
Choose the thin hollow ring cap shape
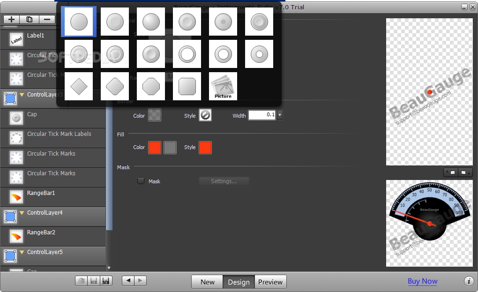coord(187,54)
